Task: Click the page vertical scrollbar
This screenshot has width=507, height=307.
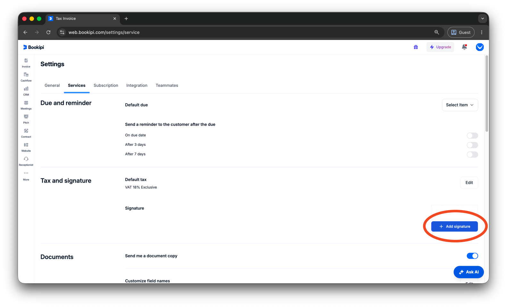Action: [x=487, y=94]
